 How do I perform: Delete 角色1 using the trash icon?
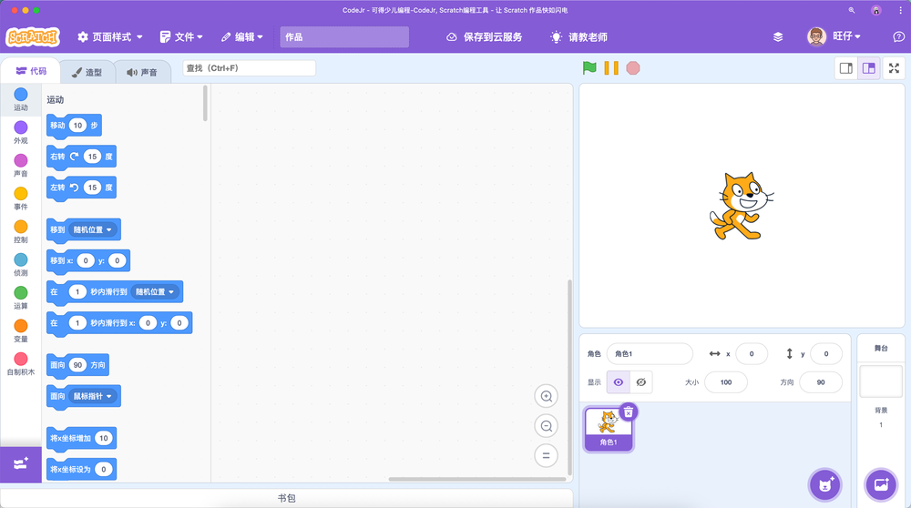(x=628, y=411)
